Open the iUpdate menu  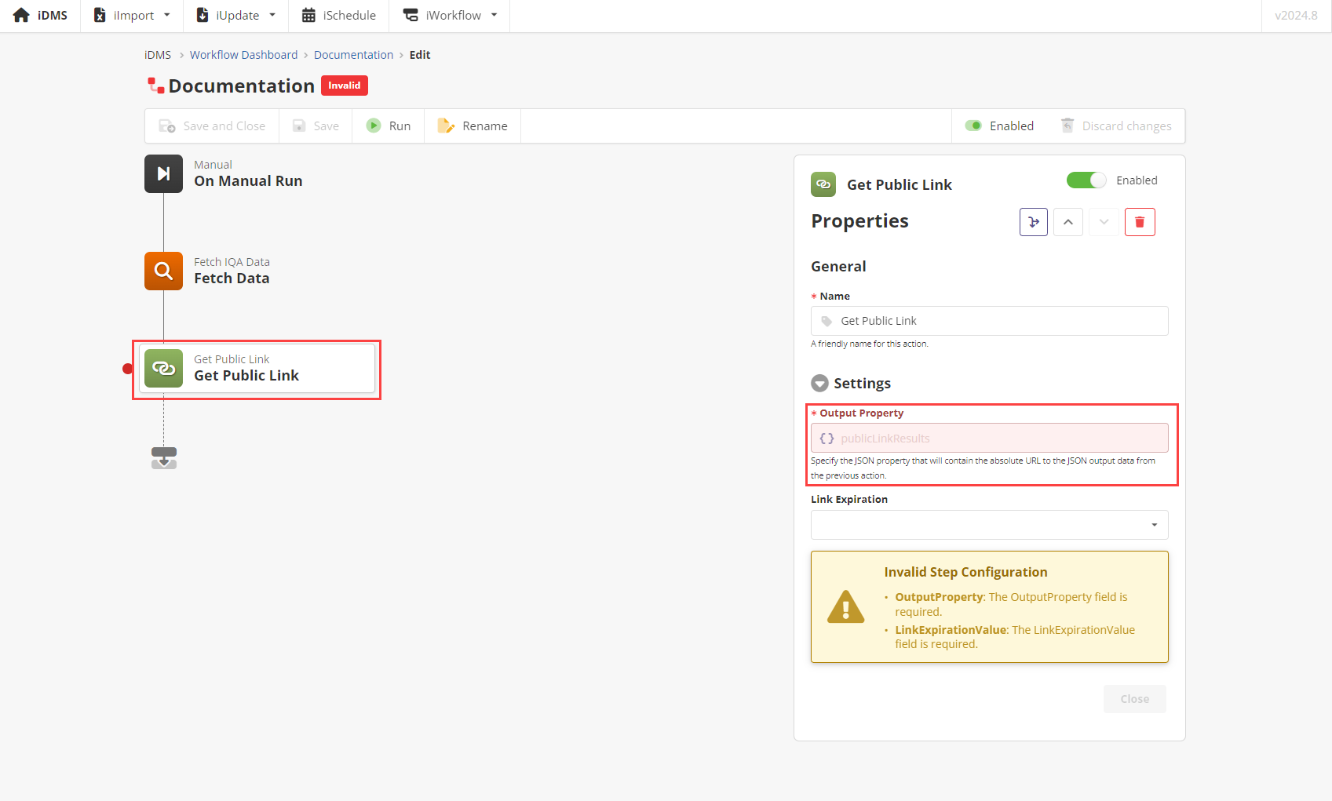pyautogui.click(x=236, y=16)
